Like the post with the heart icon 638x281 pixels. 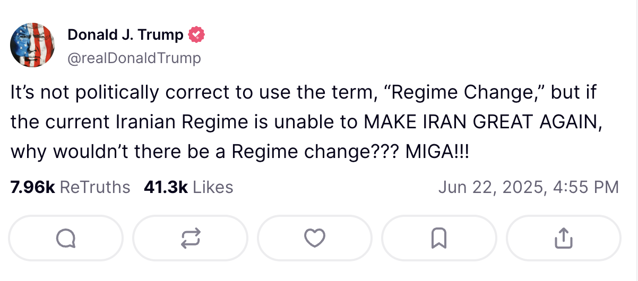tap(314, 238)
